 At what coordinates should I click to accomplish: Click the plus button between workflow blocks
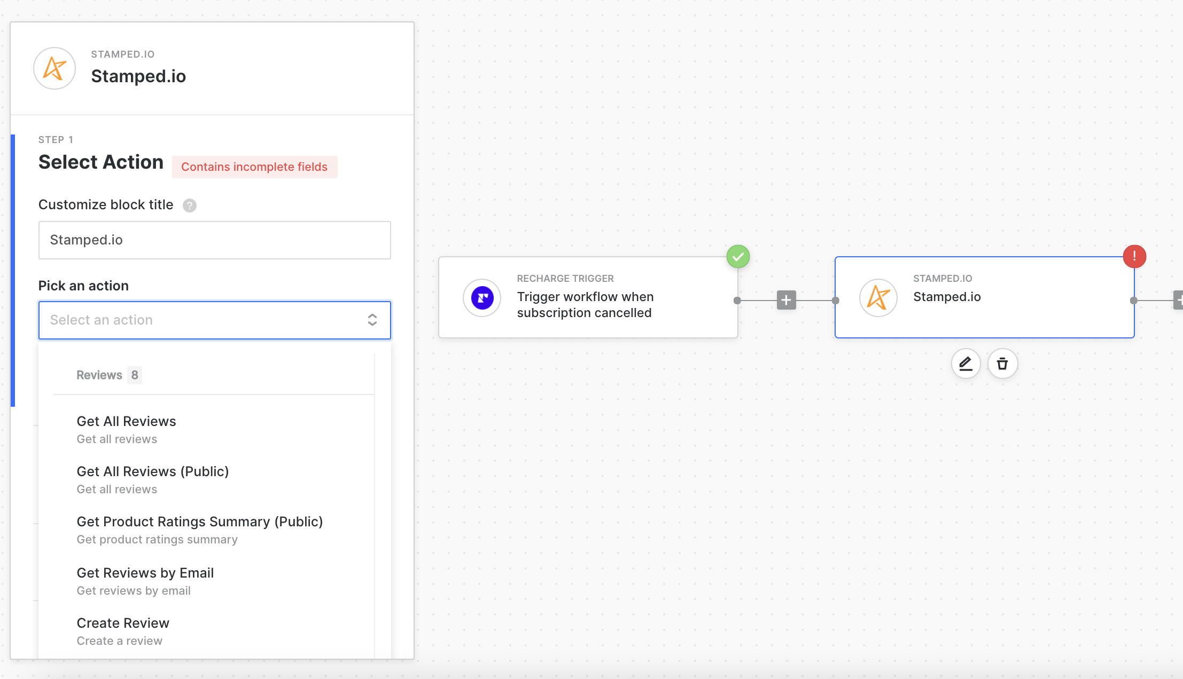786,300
